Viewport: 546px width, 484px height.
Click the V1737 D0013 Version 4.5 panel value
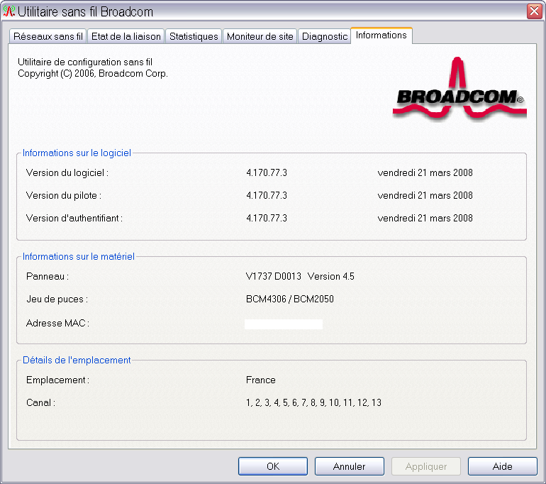point(299,276)
